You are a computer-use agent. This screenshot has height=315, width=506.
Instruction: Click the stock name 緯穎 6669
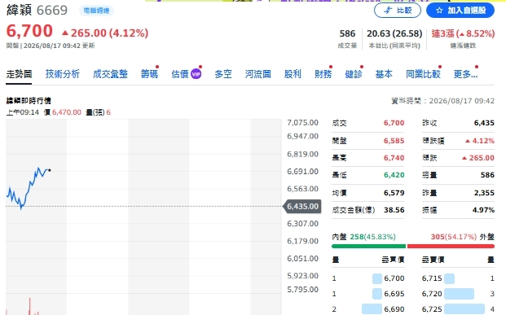click(x=37, y=11)
